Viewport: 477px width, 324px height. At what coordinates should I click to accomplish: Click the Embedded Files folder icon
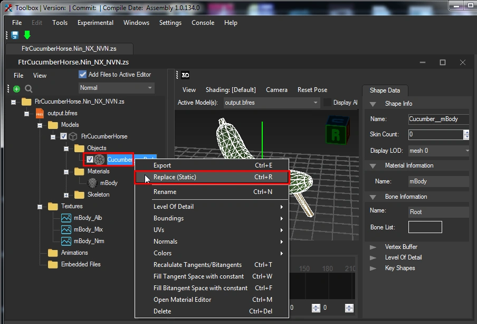53,265
